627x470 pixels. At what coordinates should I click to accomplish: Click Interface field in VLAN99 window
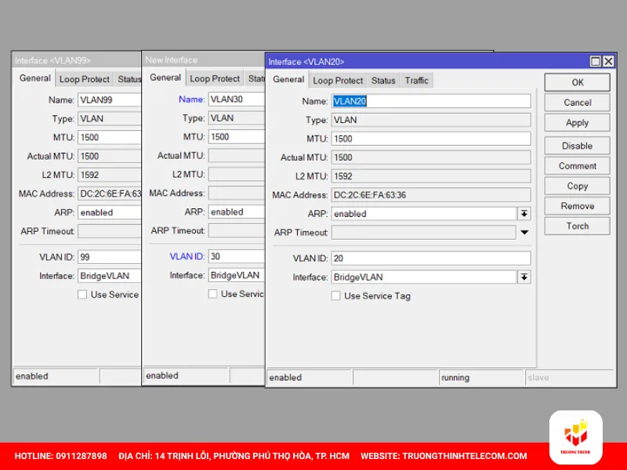[109, 276]
